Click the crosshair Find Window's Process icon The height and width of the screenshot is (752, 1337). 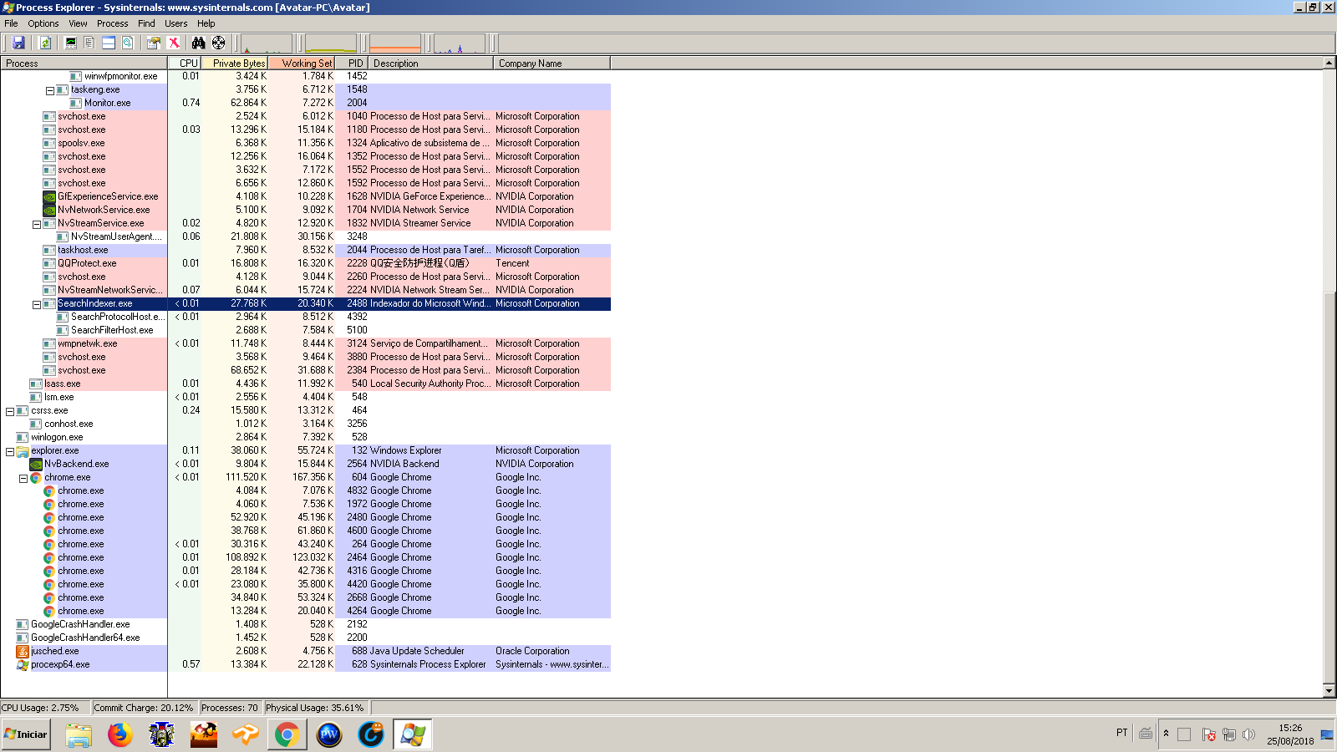click(x=218, y=43)
